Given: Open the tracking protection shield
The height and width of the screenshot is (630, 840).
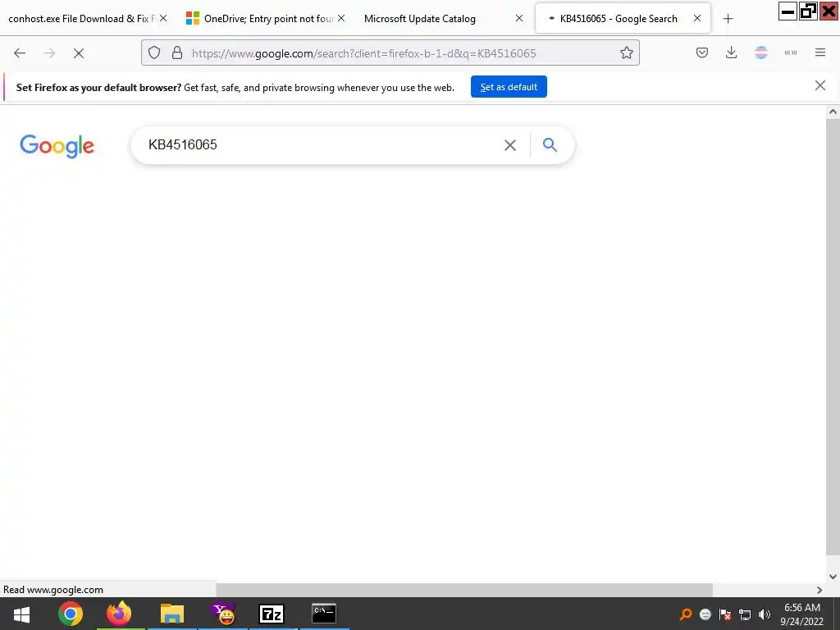Looking at the screenshot, I should (x=154, y=53).
